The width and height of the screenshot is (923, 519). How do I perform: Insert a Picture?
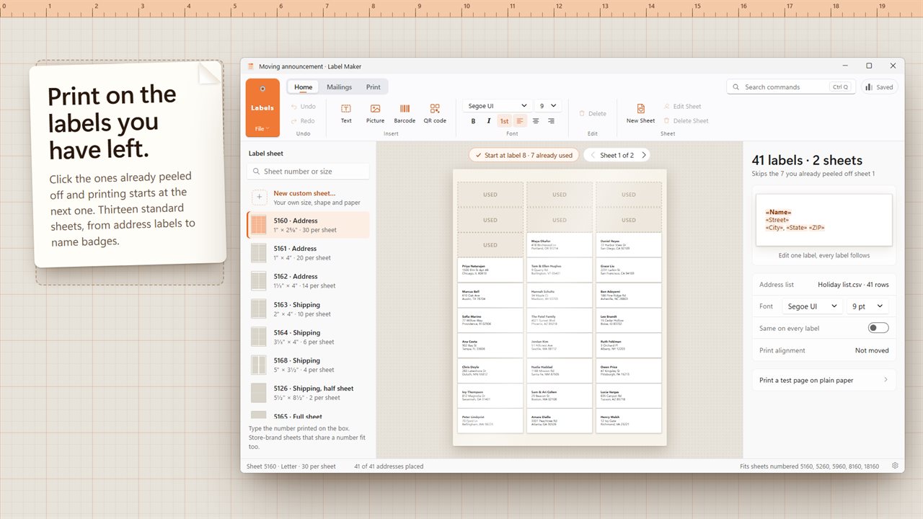click(375, 112)
